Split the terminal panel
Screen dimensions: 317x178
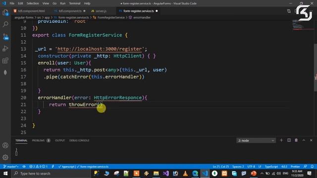[289, 140]
